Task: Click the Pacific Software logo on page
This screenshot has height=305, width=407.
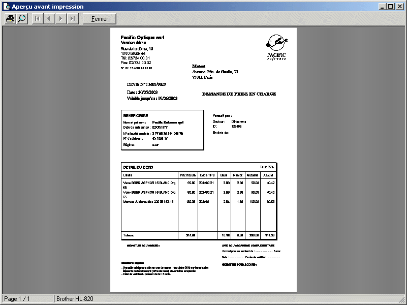Action: click(277, 47)
